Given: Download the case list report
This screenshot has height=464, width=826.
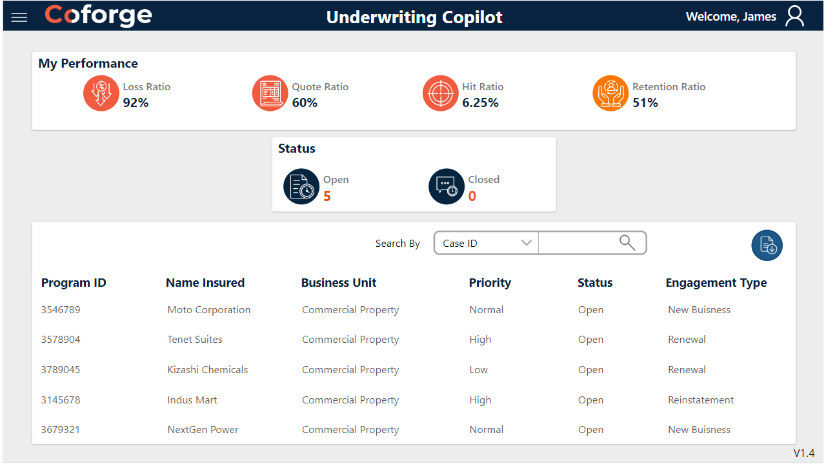Looking at the screenshot, I should [767, 246].
